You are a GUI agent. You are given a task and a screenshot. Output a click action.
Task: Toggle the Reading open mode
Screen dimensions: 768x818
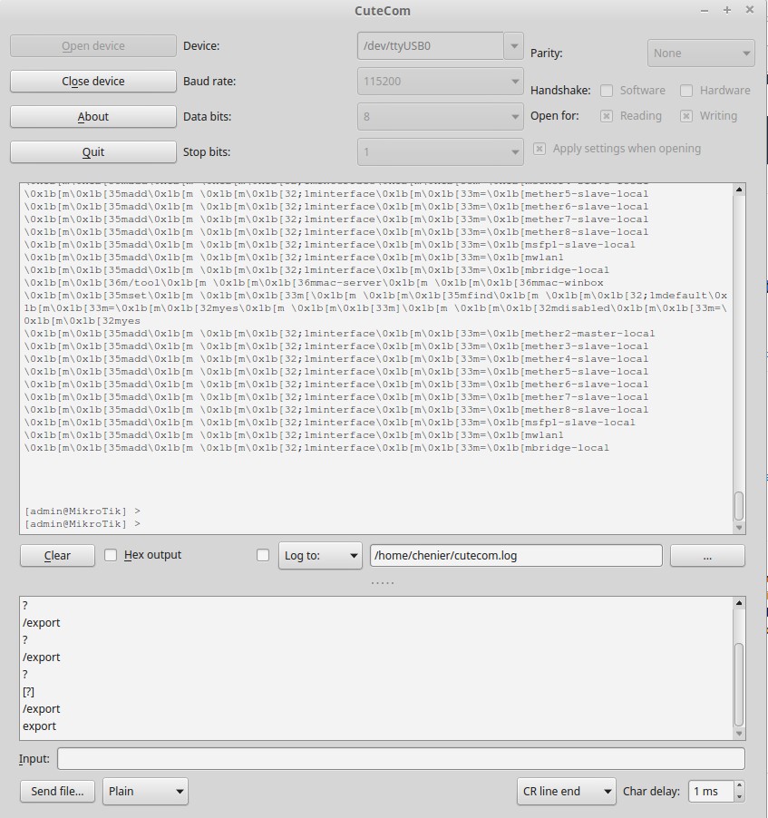[606, 115]
